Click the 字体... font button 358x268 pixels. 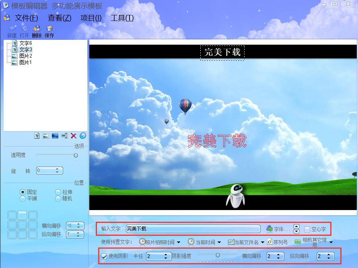(x=278, y=229)
